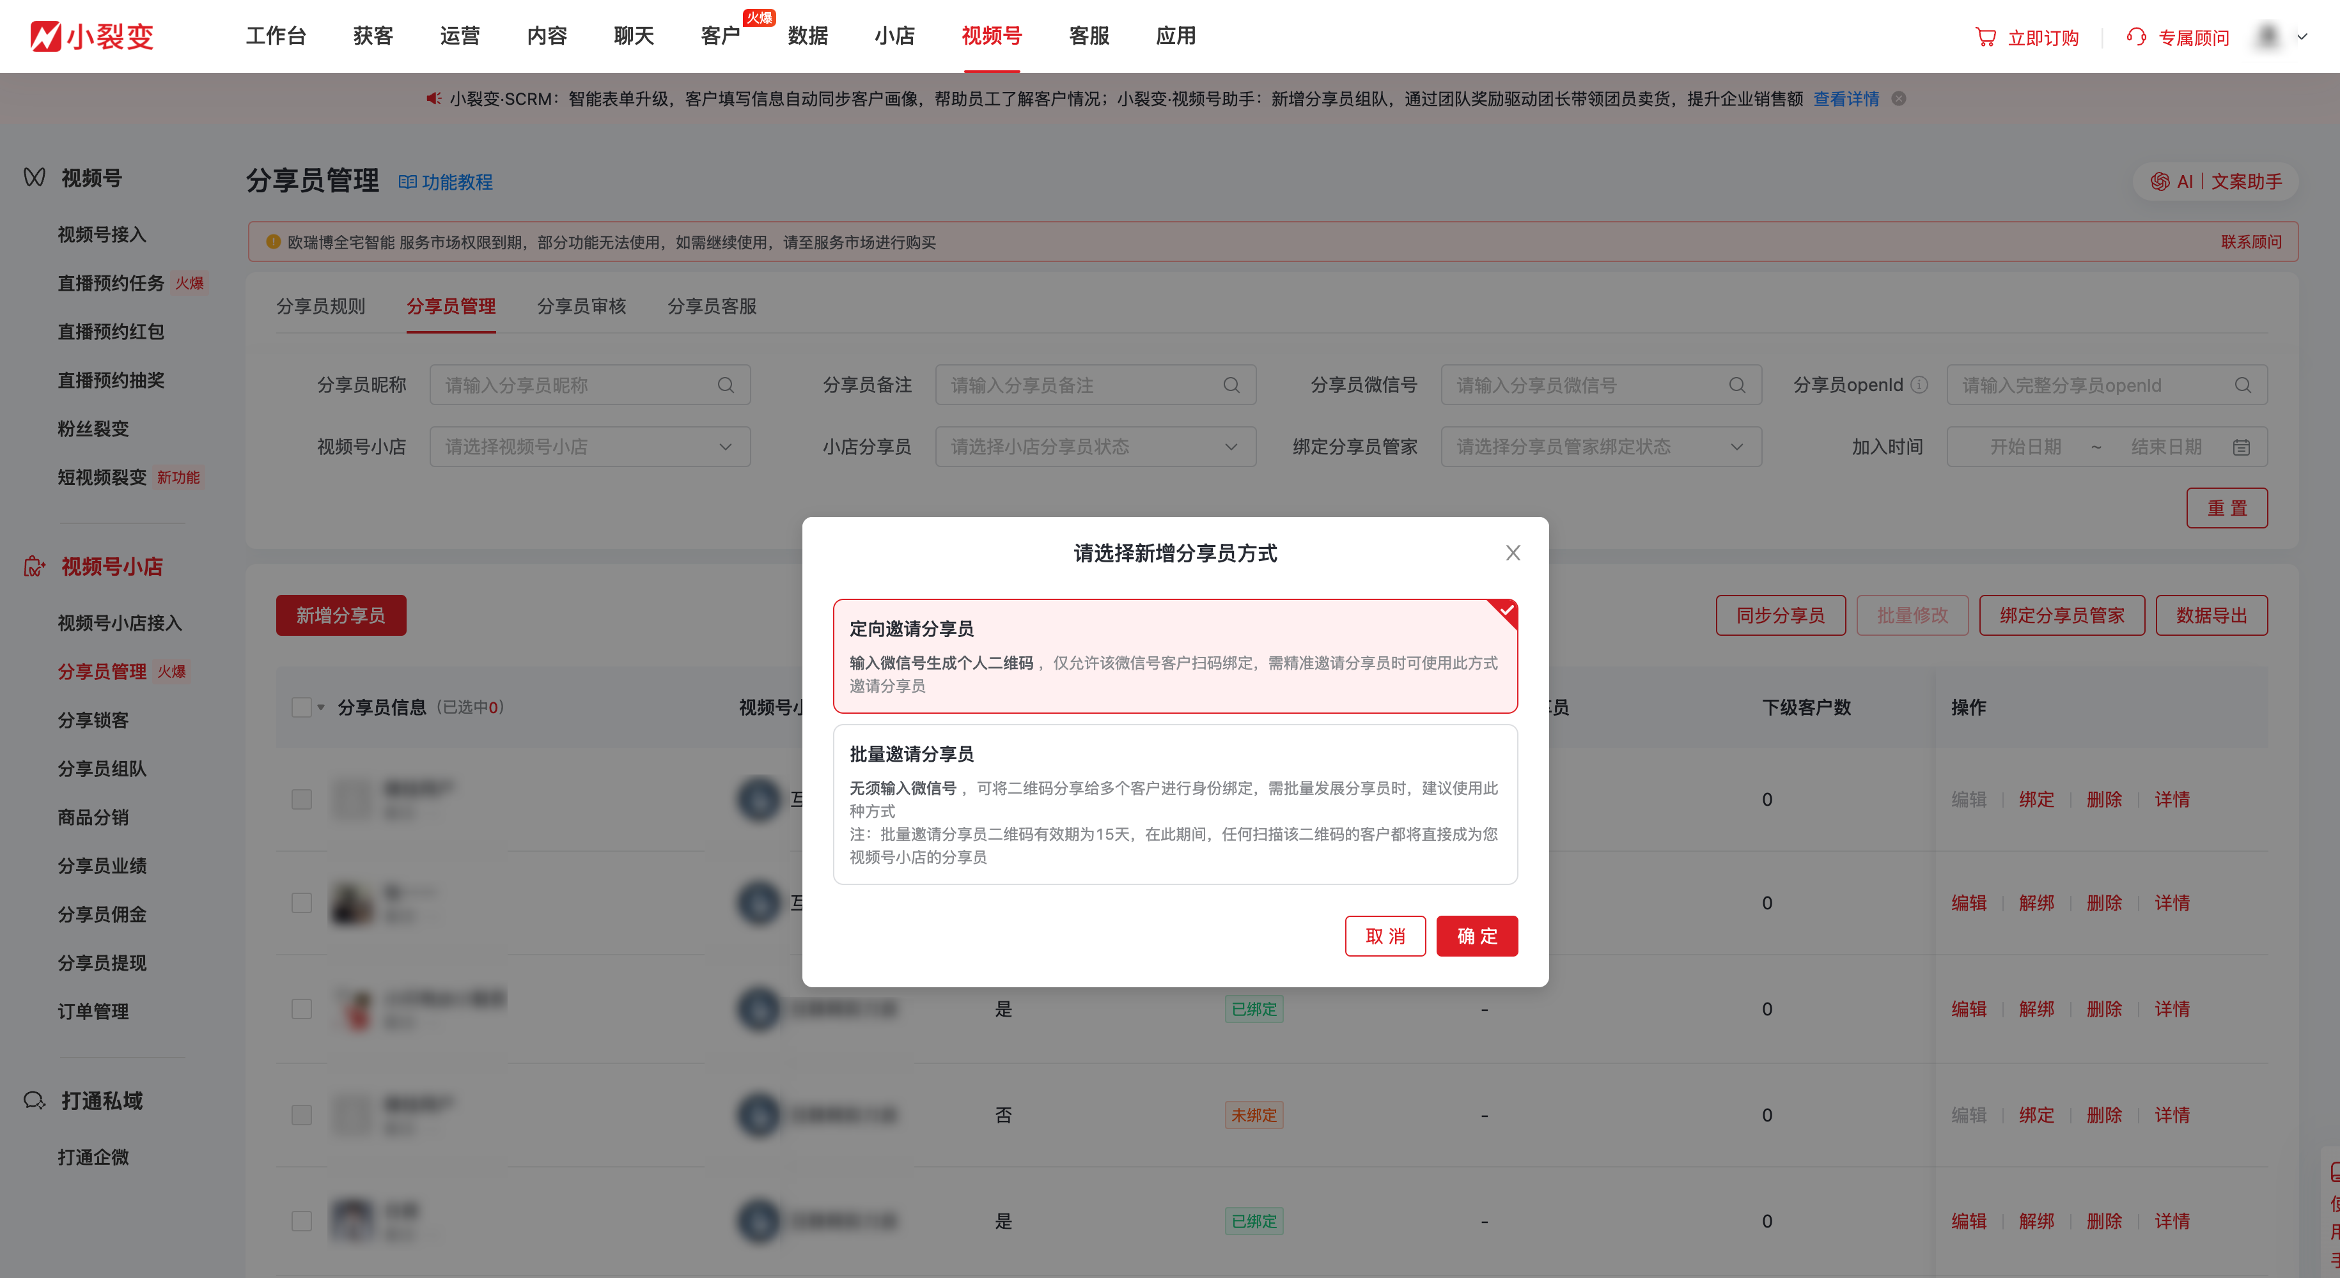2340x1278 pixels.
Task: Open the 视频号小店 dropdown
Action: point(589,447)
